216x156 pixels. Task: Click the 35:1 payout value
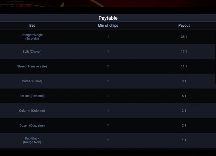coord(184,37)
